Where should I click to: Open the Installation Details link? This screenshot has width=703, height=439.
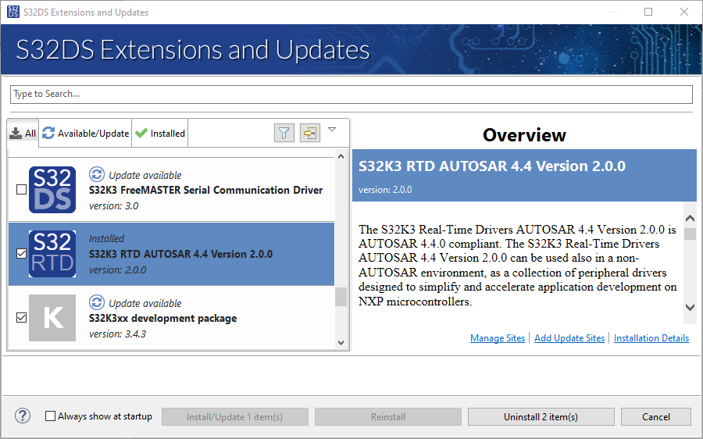click(651, 338)
